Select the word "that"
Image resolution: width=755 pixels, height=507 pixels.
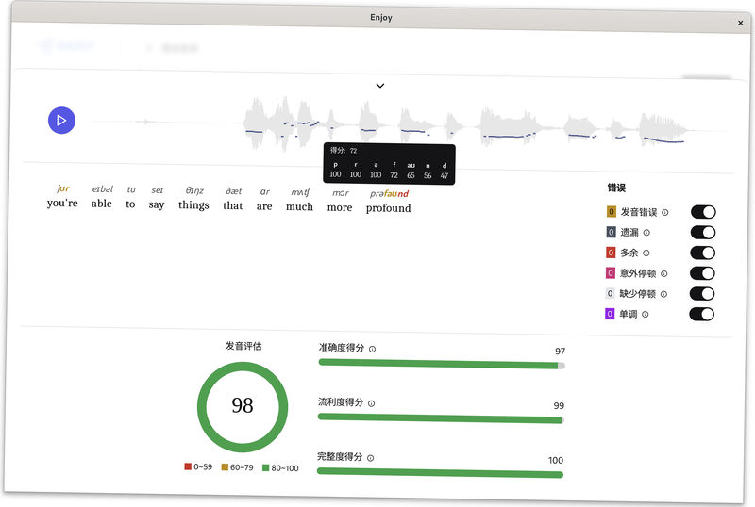232,205
